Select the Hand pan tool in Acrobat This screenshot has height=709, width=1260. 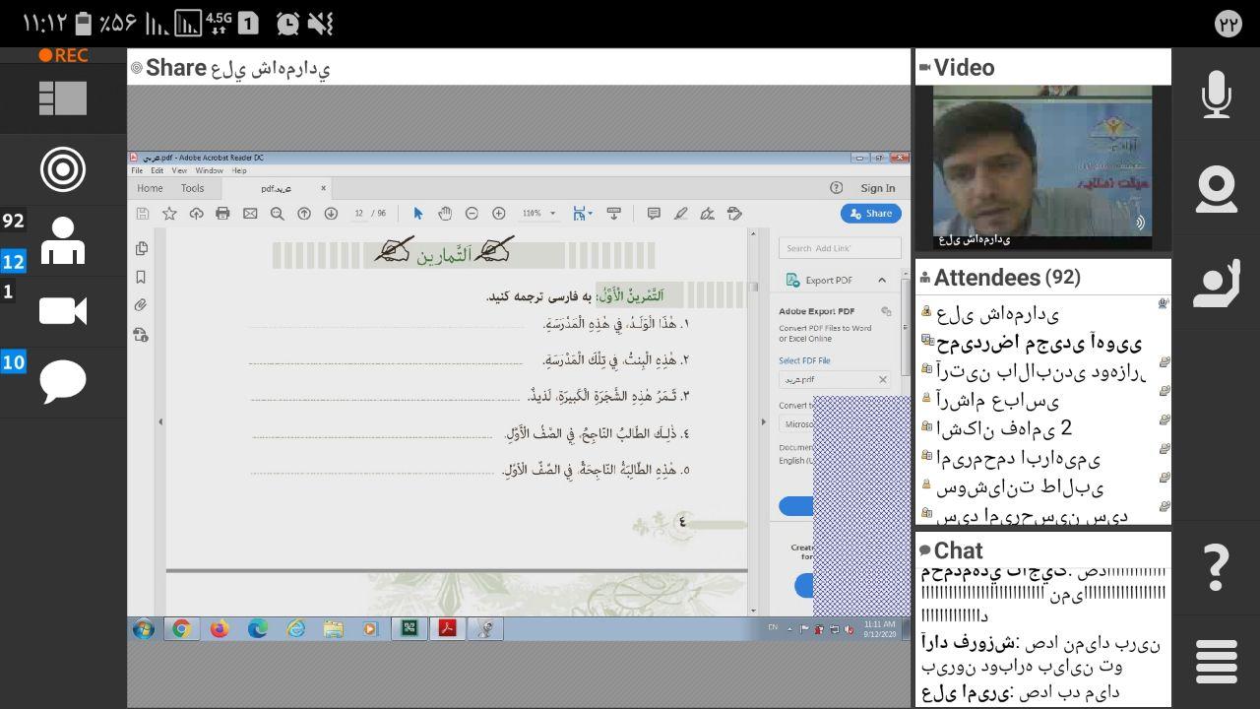[445, 214]
